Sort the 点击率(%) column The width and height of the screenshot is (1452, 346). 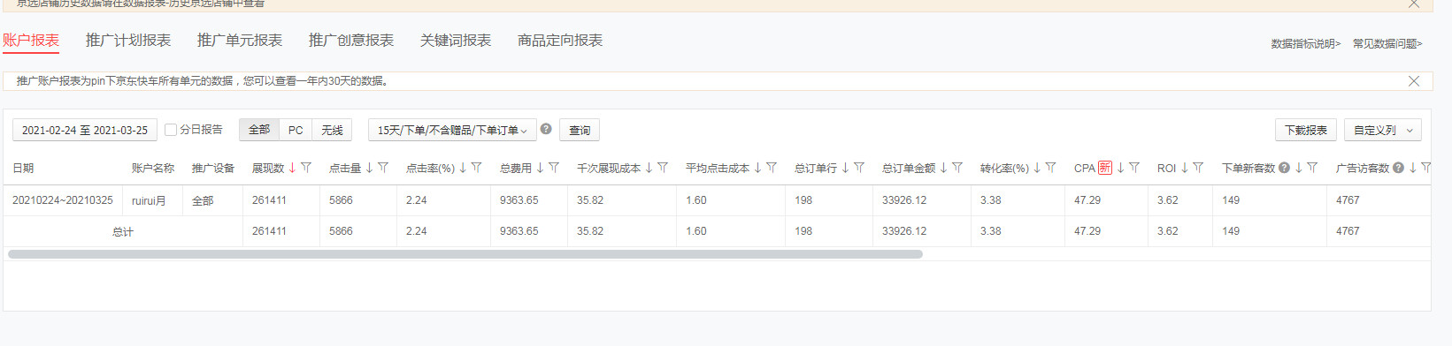pyautogui.click(x=462, y=168)
